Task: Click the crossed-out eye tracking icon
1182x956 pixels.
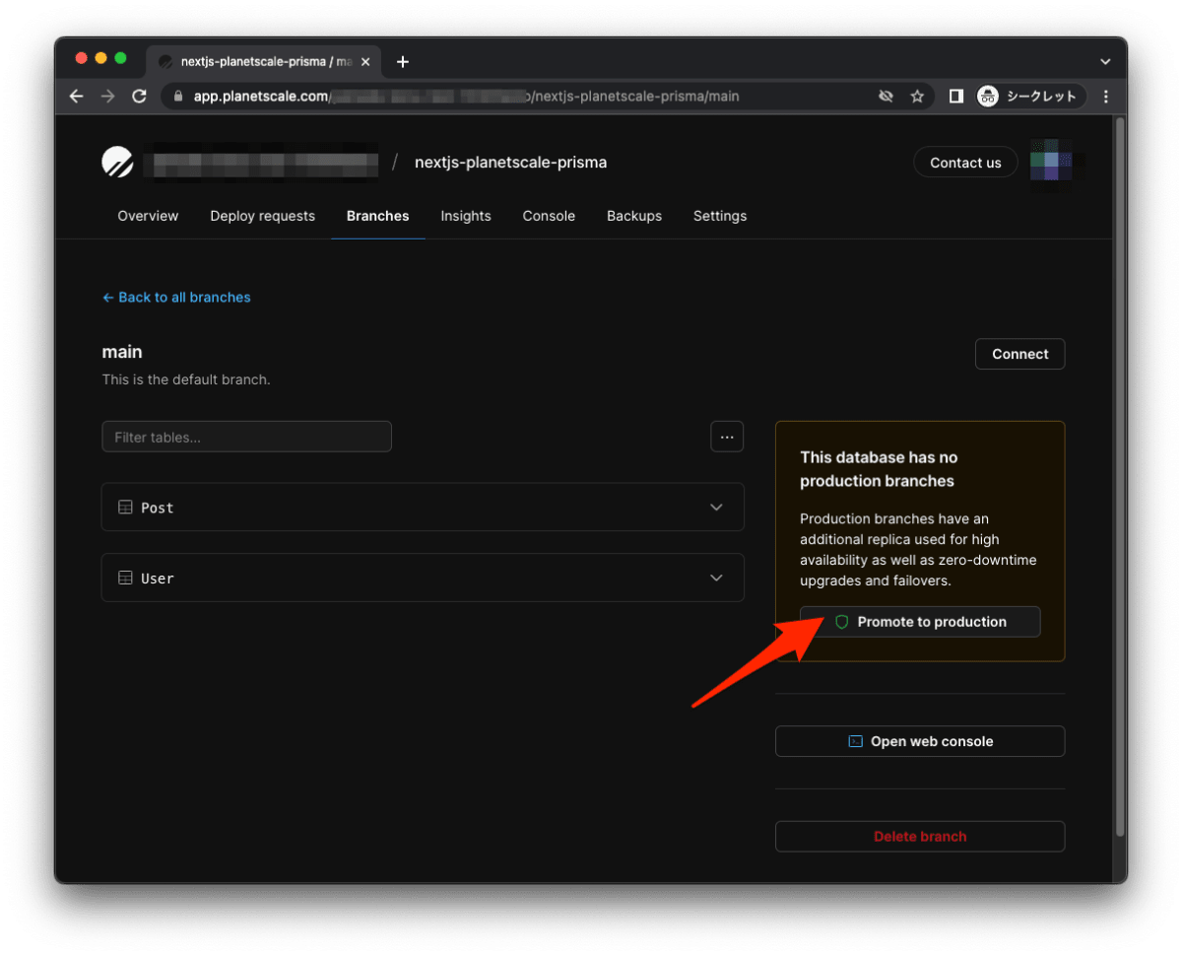Action: tap(886, 97)
